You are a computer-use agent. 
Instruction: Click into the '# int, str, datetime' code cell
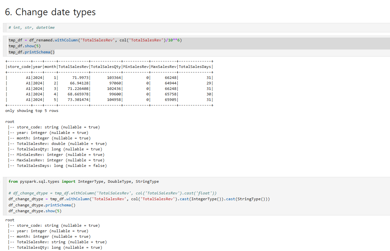click(x=198, y=27)
